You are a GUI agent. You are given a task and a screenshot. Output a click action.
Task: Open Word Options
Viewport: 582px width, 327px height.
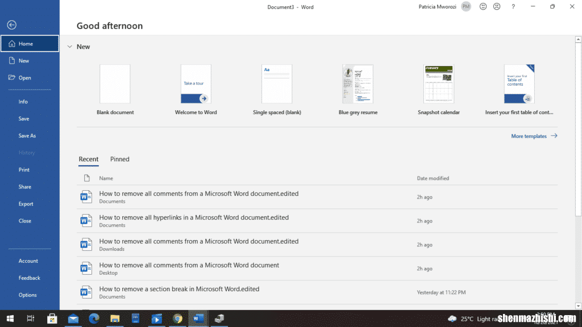coord(27,295)
